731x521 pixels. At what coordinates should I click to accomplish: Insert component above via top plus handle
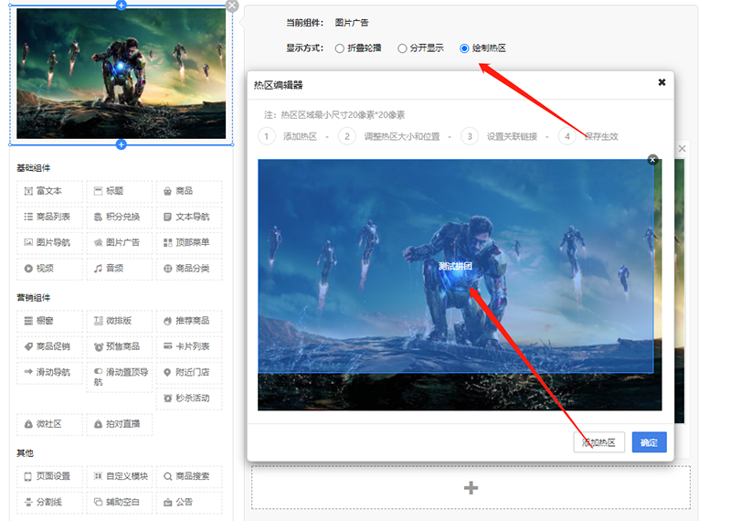point(122,5)
